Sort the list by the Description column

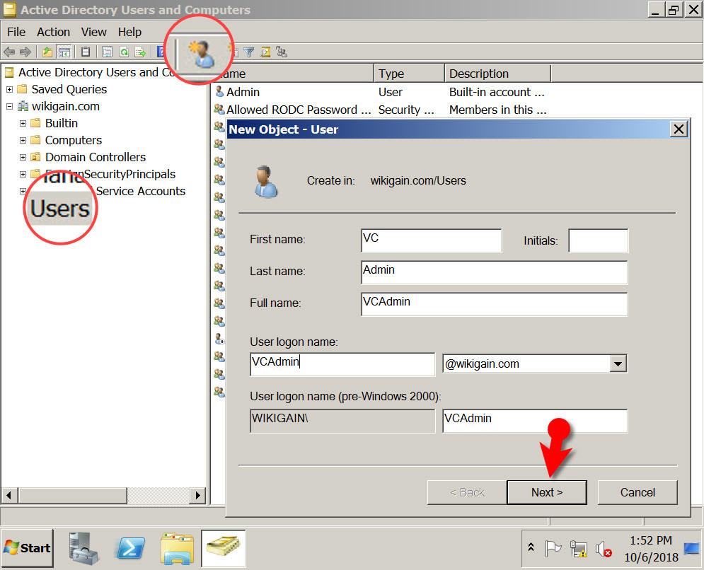point(497,74)
